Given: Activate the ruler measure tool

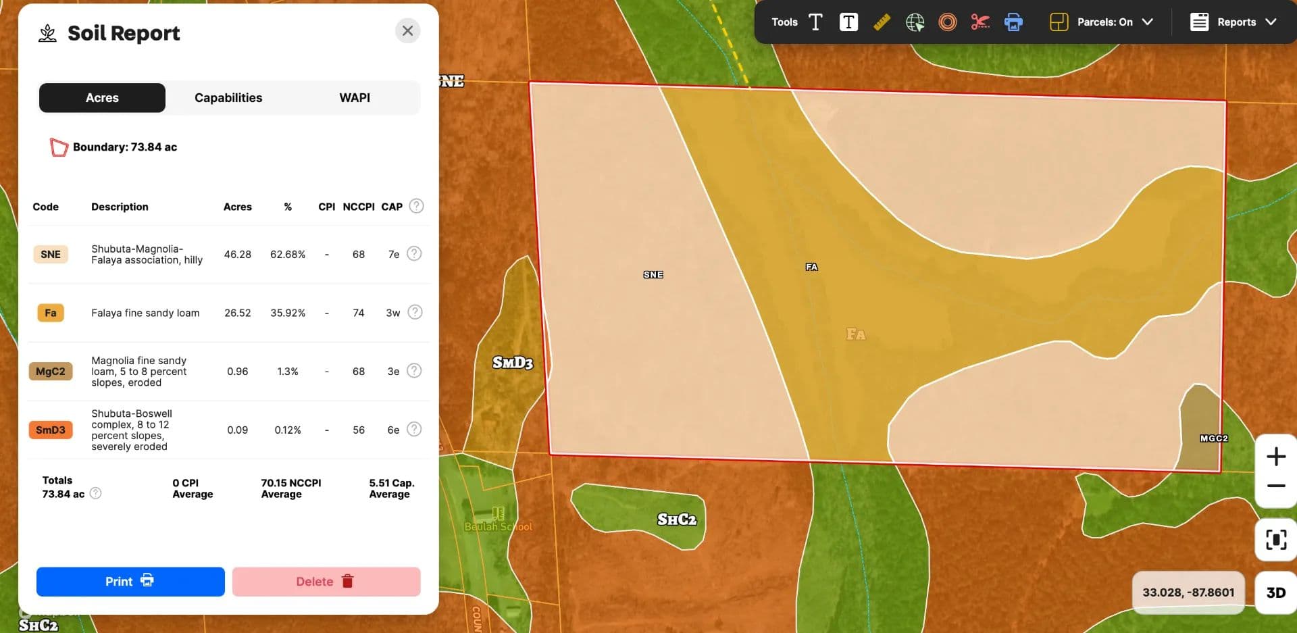Looking at the screenshot, I should tap(882, 22).
